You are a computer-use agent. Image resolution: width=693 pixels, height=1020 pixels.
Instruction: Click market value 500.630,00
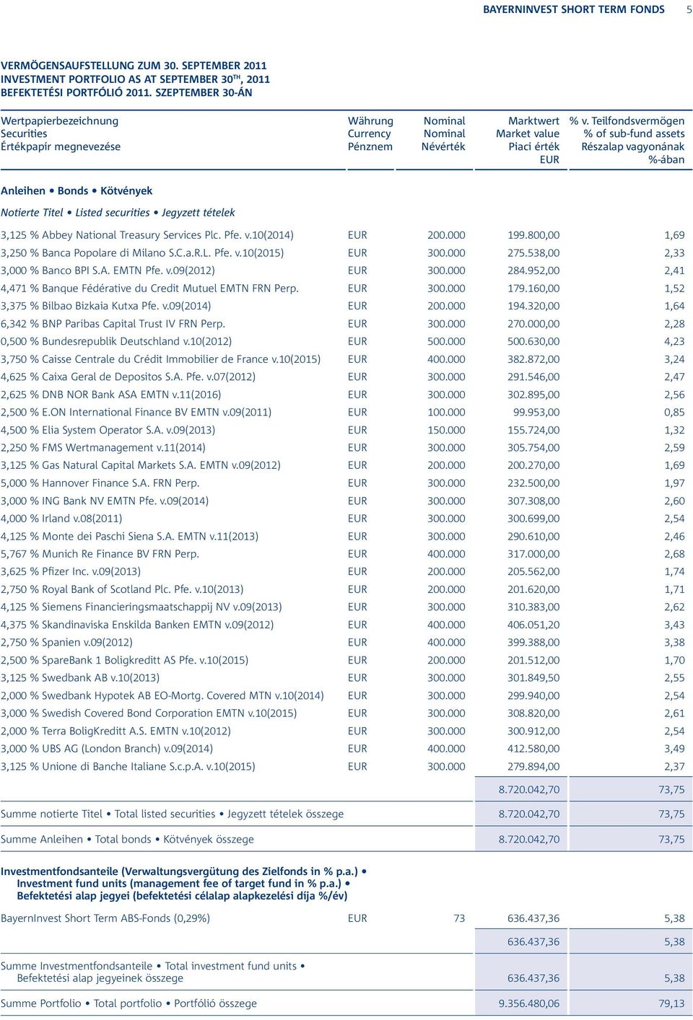pos(533,341)
